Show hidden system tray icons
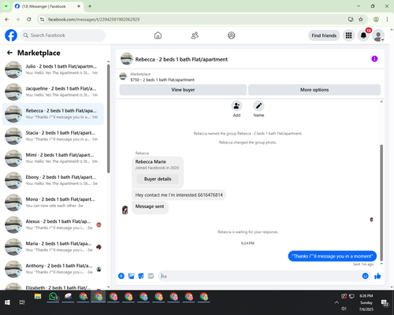The height and width of the screenshot is (315, 394). pos(336,302)
